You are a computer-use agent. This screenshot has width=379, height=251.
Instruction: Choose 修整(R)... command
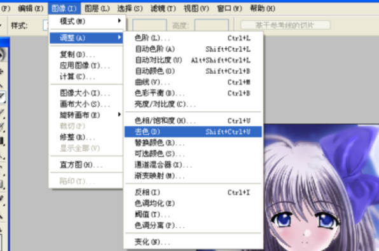(86, 137)
